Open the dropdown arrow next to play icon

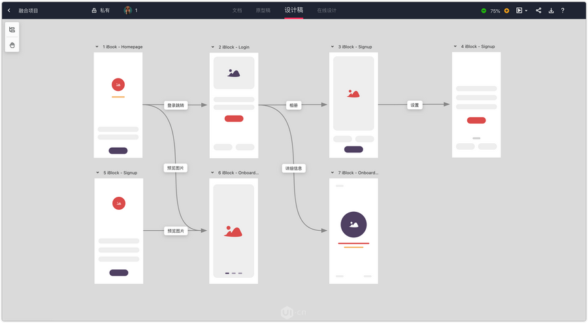pos(526,10)
